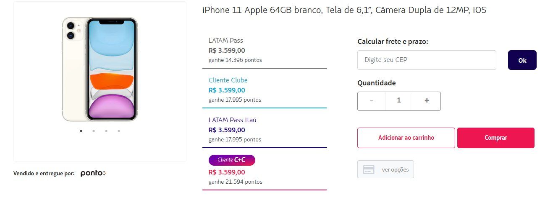Increase quantity with the plus button
The image size is (553, 200).
427,101
